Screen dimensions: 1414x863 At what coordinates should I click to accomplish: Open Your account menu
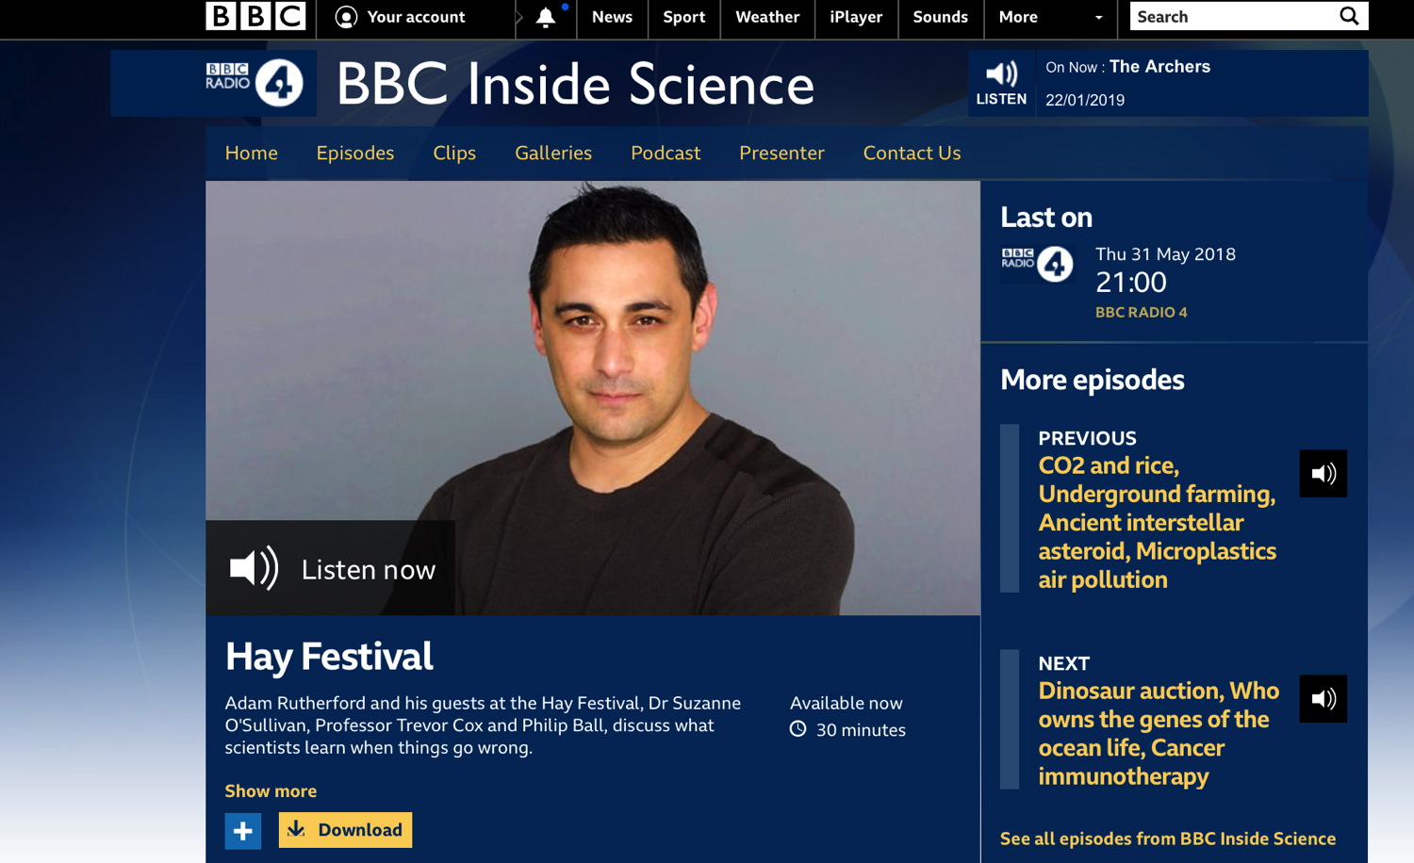coord(401,17)
